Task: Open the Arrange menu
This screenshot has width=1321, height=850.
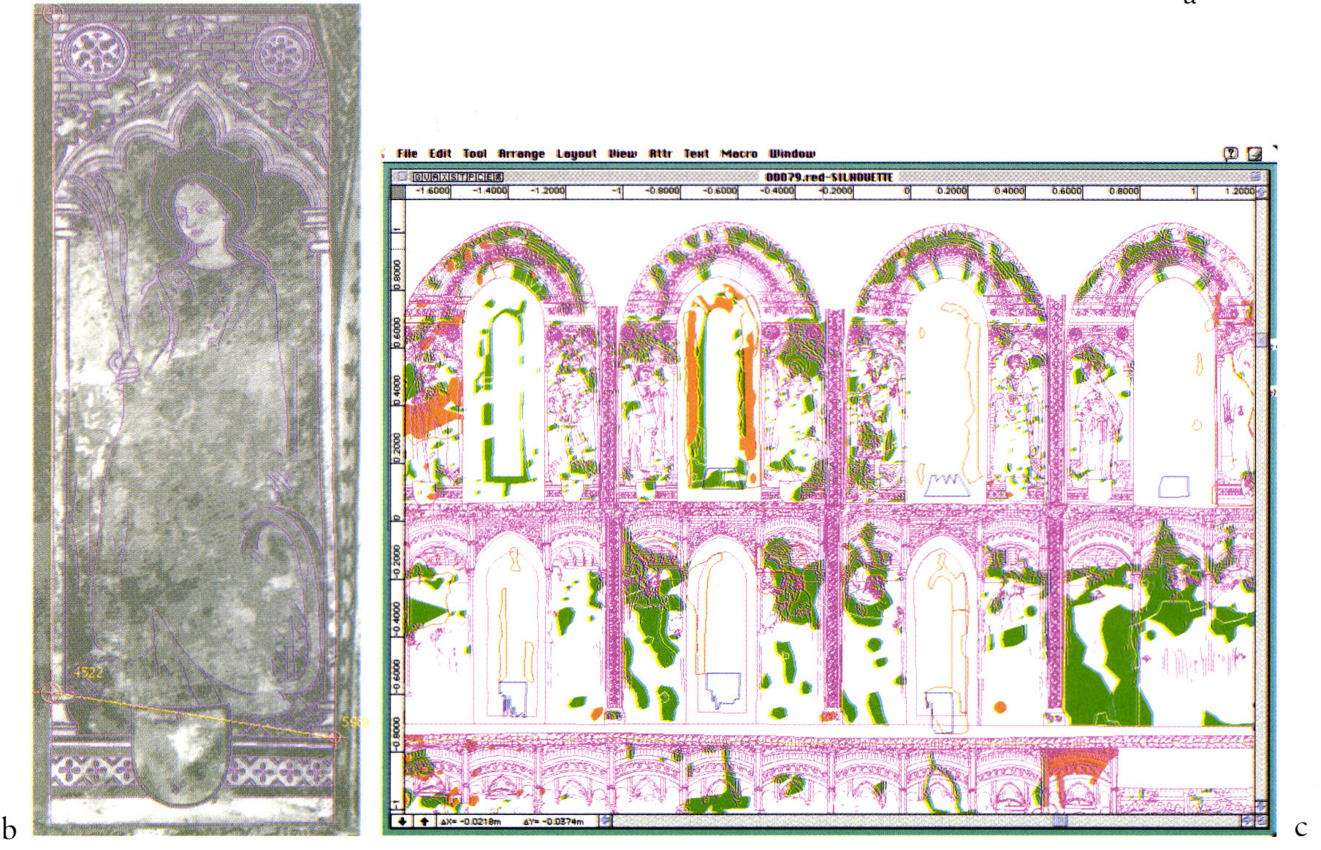Action: pos(522,153)
